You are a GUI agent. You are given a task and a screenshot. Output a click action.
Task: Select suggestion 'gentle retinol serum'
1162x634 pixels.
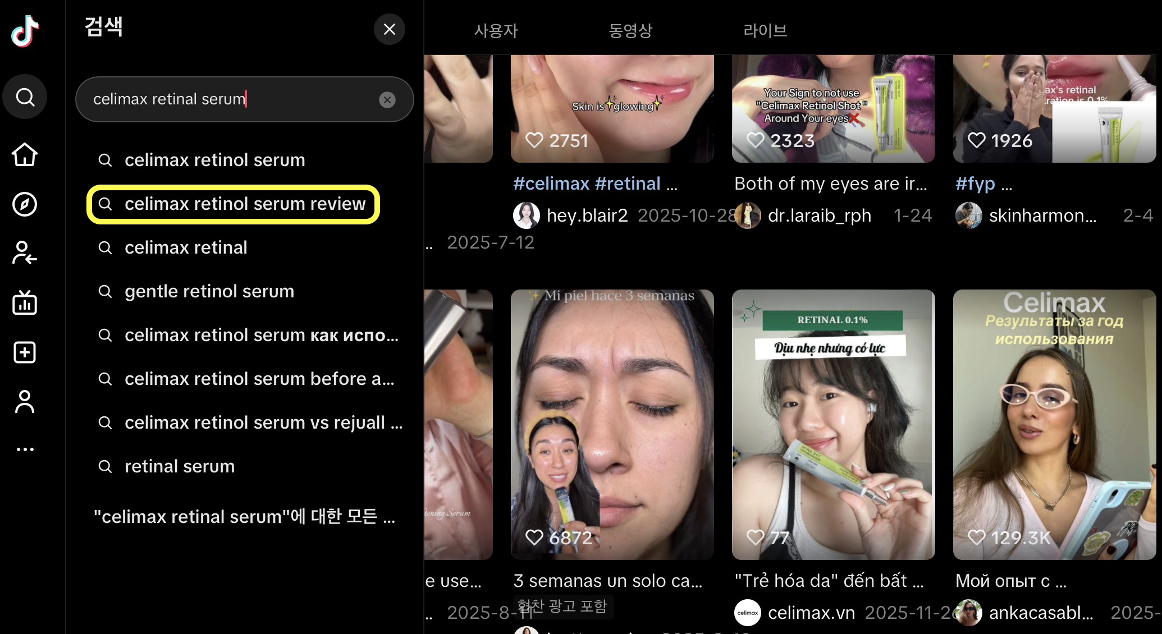[245, 291]
